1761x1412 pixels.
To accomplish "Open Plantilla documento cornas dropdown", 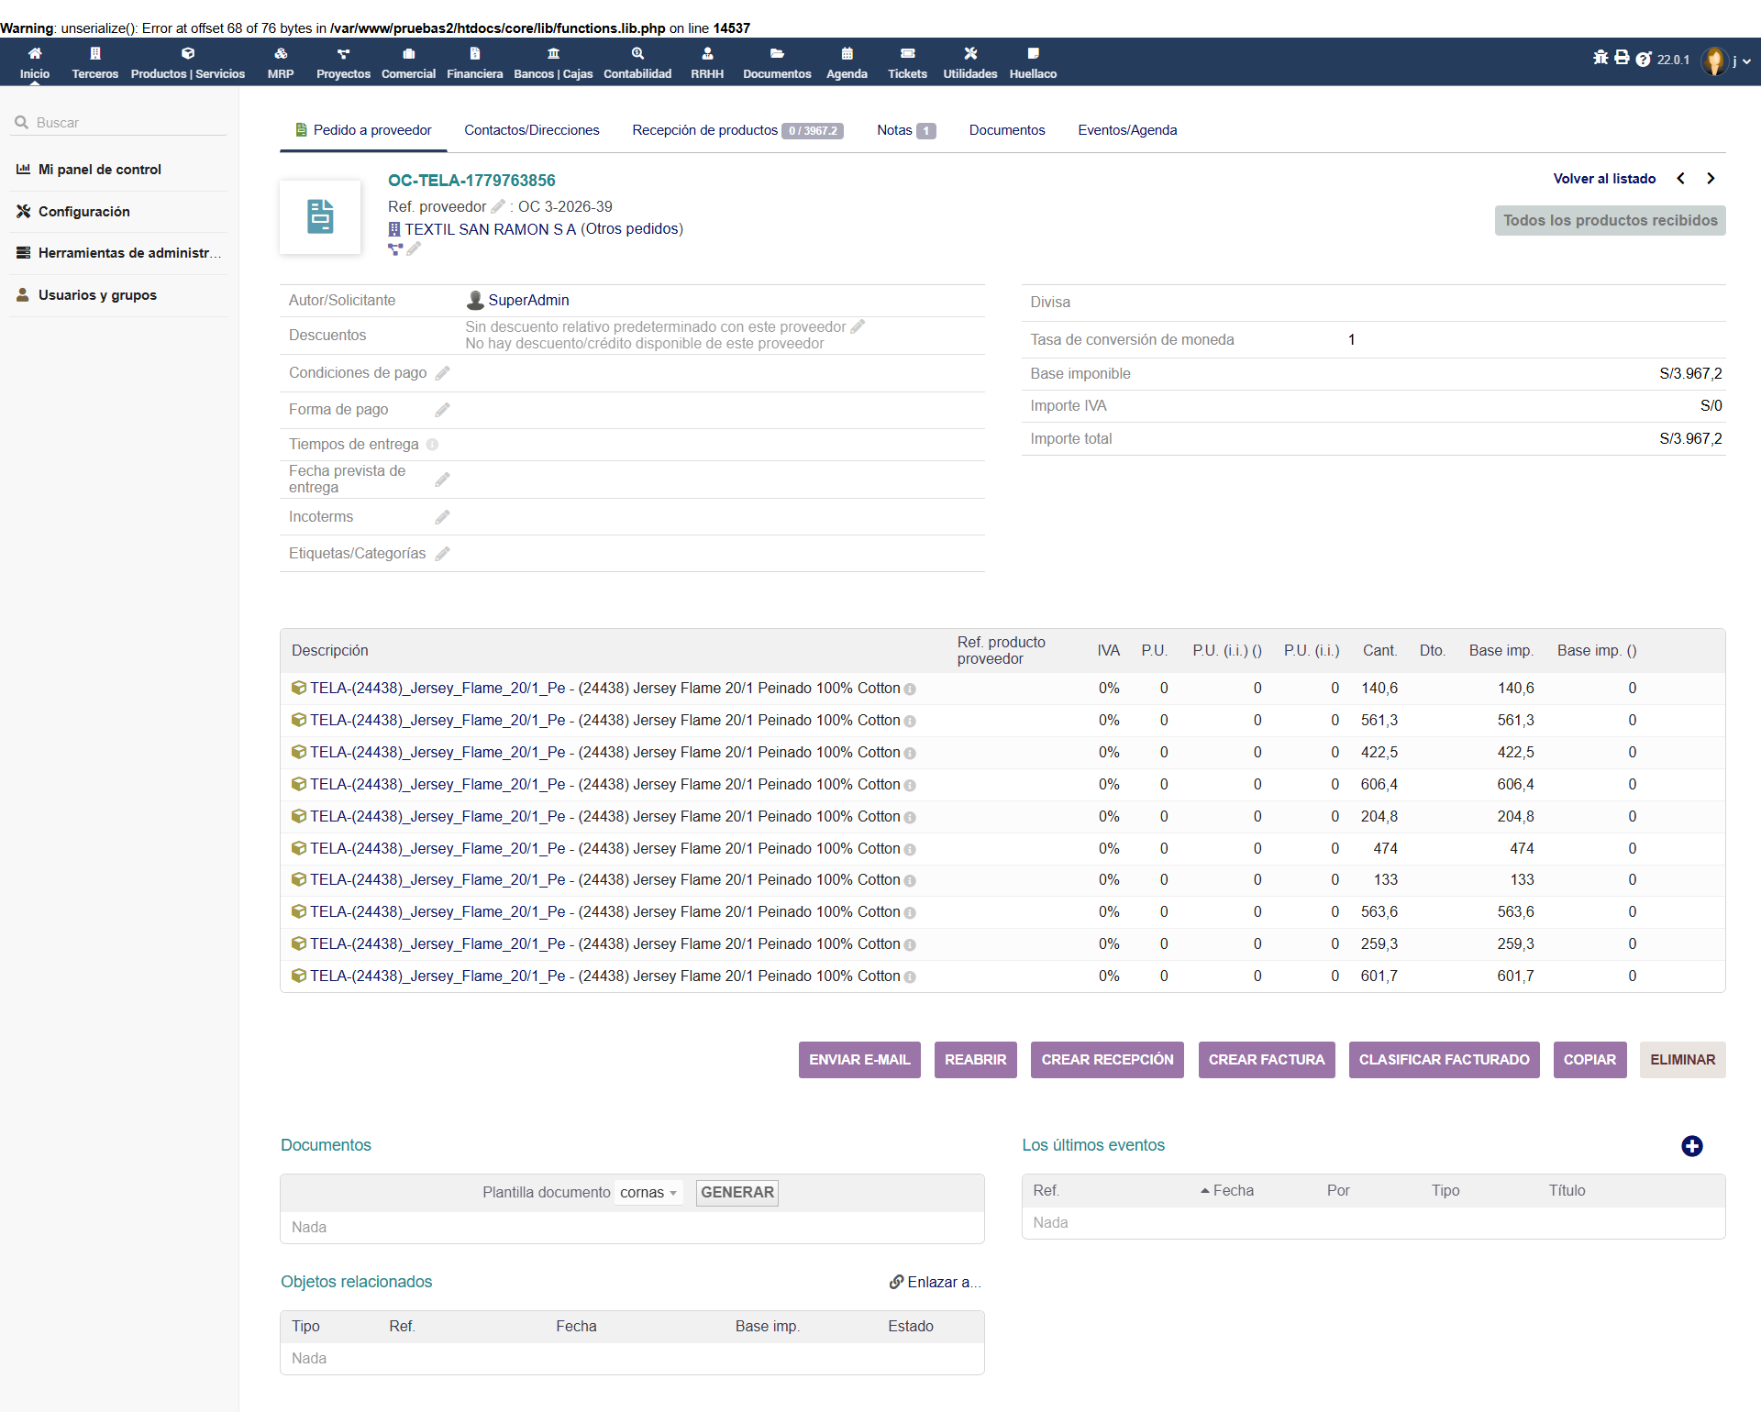I will [648, 1193].
